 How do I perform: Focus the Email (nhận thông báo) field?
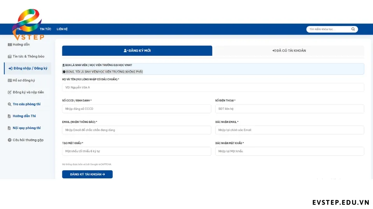pos(136,130)
